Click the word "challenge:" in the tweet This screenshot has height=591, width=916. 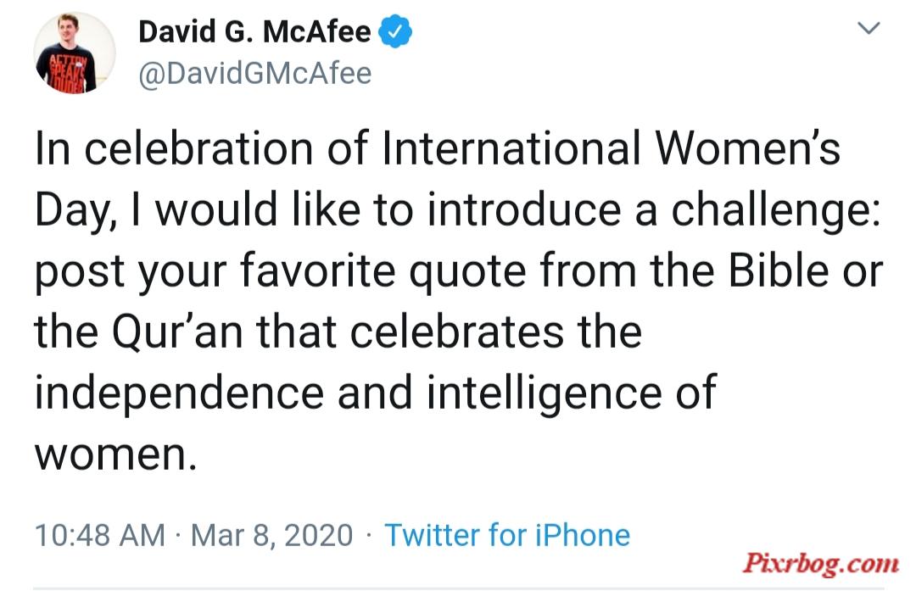775,211
